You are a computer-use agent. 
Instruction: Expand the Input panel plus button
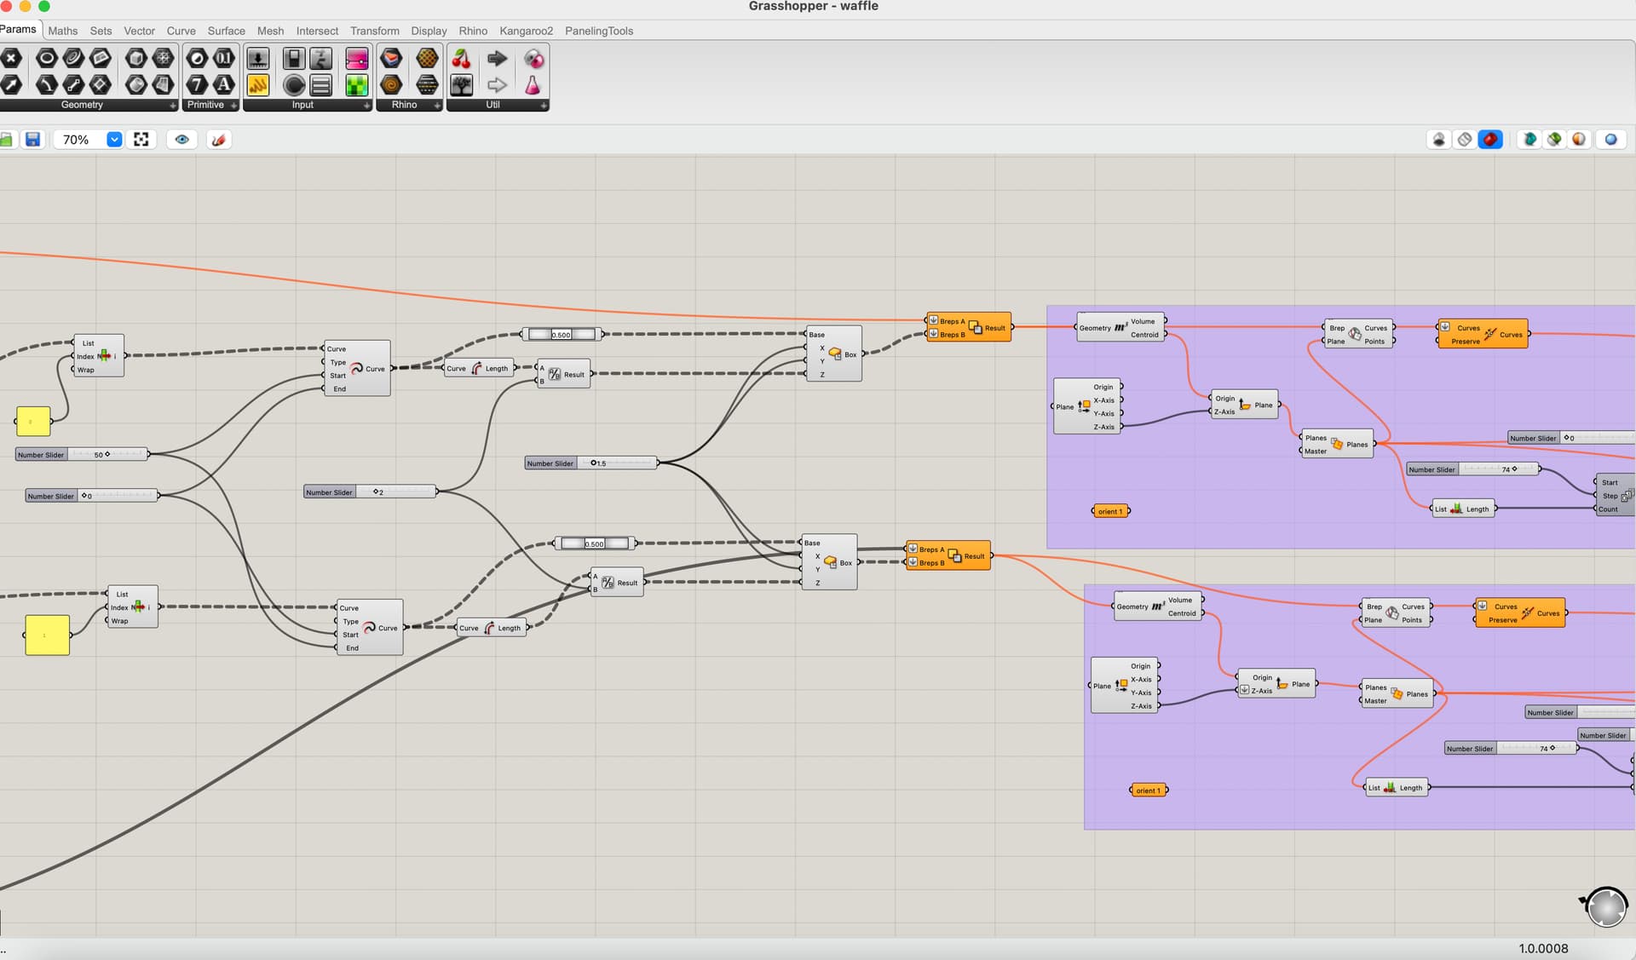coord(367,106)
